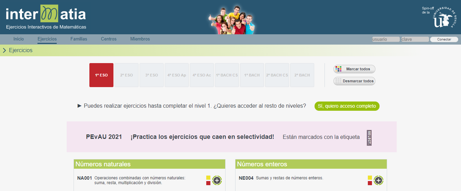Click the yellow square next to NE004

(x=370, y=178)
